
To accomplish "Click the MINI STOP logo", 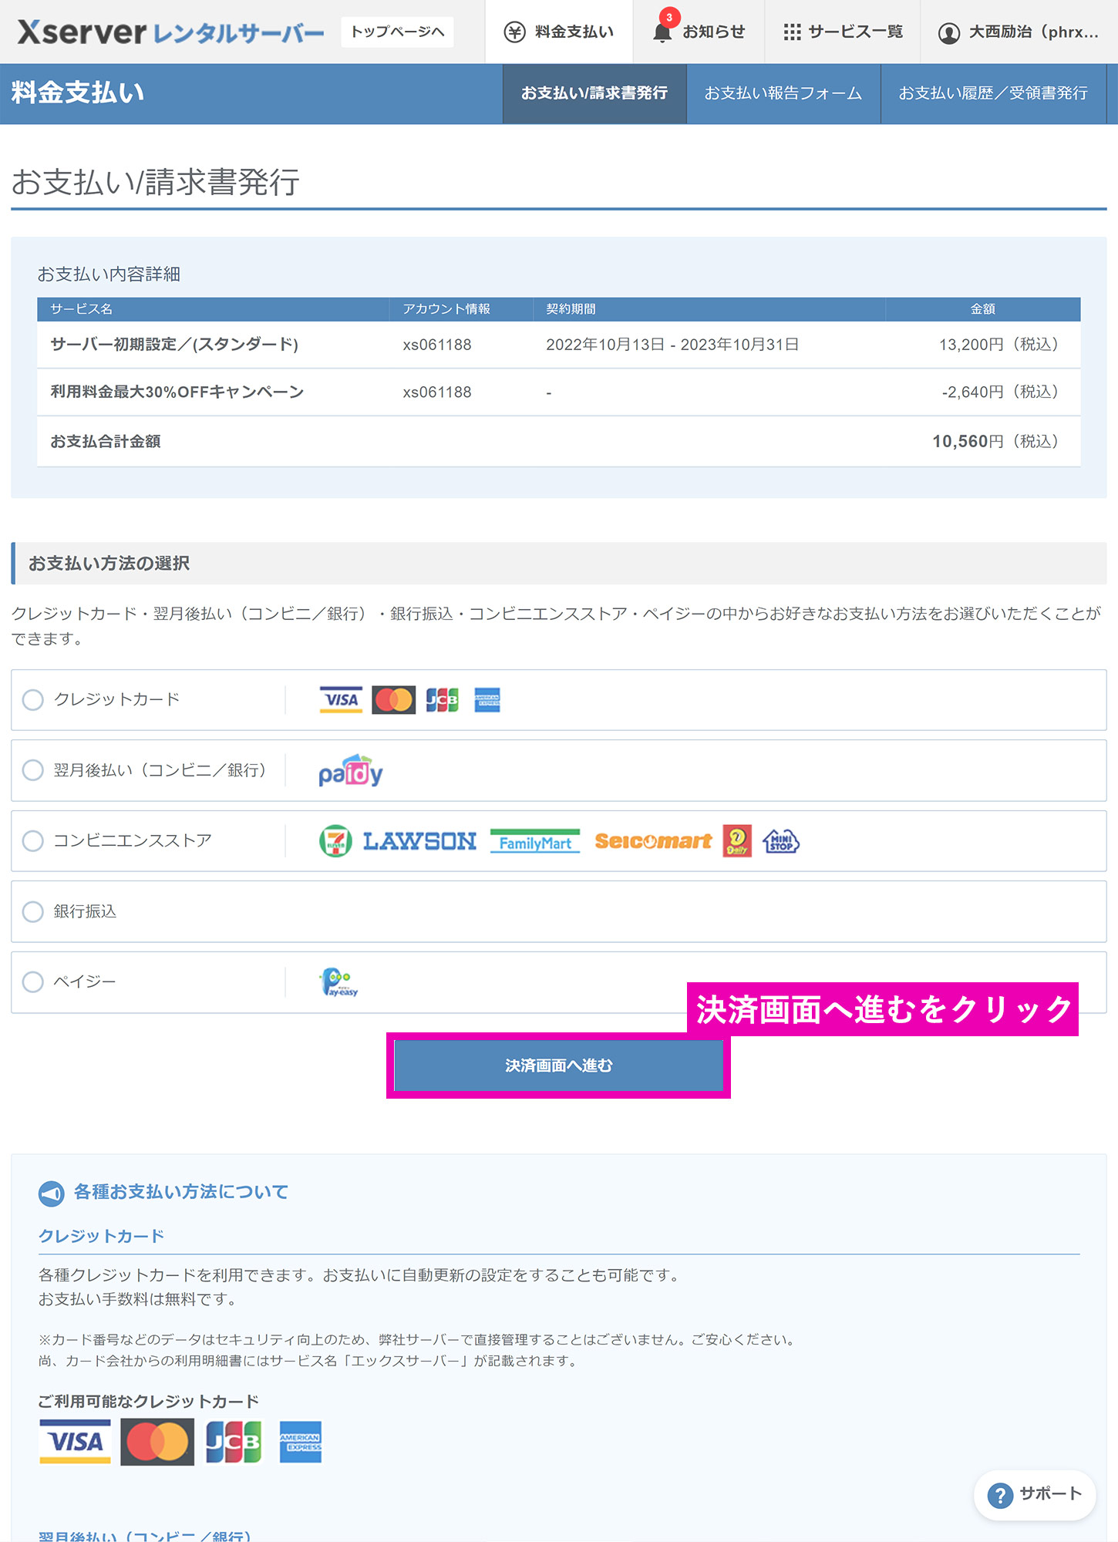I will 781,841.
